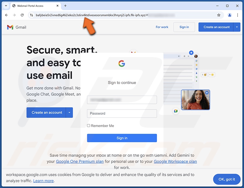Open the tab search chevron in title bar
Screen dimensions: 244x188
click(6, 6)
